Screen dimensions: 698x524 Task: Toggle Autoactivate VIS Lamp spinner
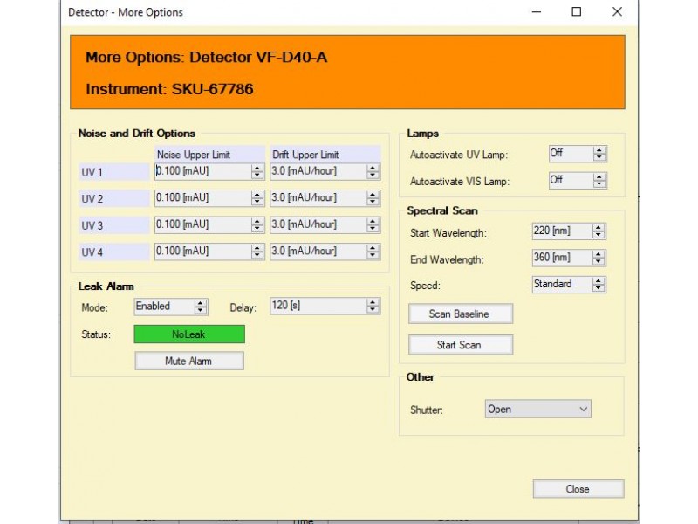(599, 181)
